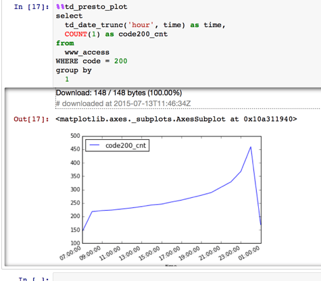
Task: Click the matplotlib AxesSubplot output text
Action: click(176, 119)
